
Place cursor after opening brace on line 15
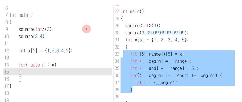[x=21, y=72]
